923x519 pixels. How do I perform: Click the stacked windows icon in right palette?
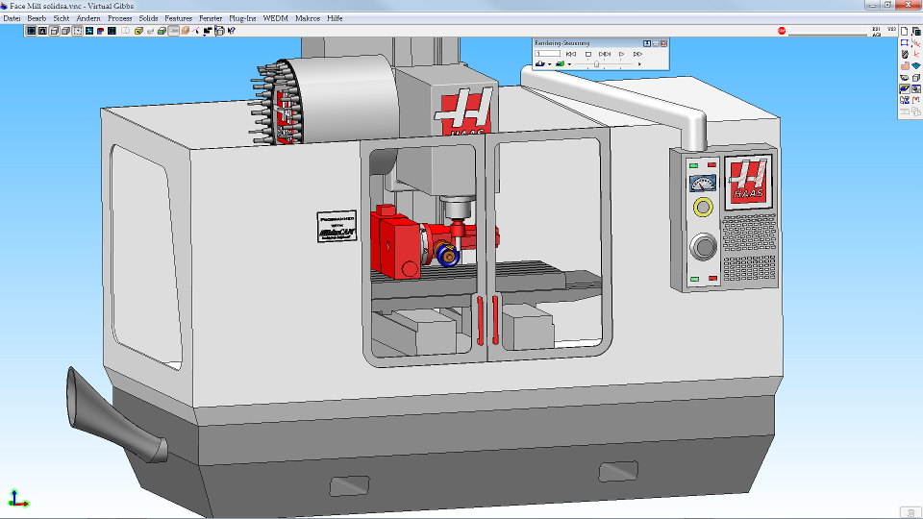(x=916, y=32)
